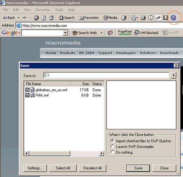This screenshot has height=177, width=183.
Task: Open the Settings... button
Action: tap(35, 168)
